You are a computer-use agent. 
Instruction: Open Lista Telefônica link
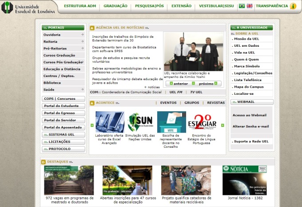(247, 80)
